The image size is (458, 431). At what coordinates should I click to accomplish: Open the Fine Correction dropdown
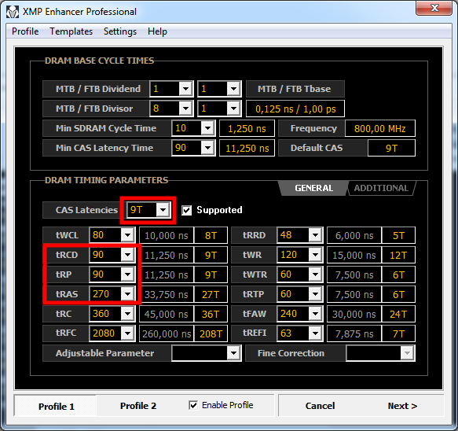click(407, 353)
